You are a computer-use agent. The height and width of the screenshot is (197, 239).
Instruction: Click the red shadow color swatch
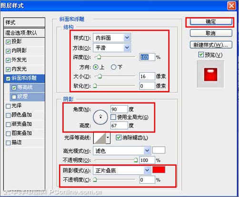click(159, 169)
